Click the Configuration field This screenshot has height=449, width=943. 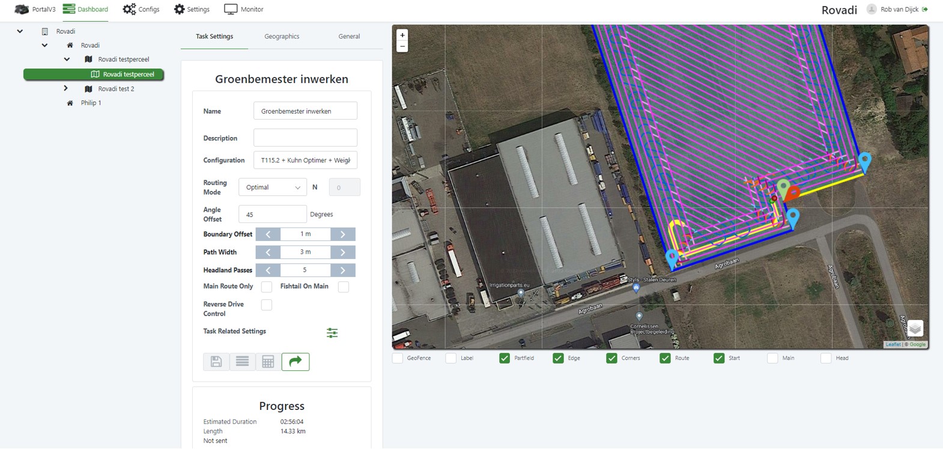(x=305, y=160)
